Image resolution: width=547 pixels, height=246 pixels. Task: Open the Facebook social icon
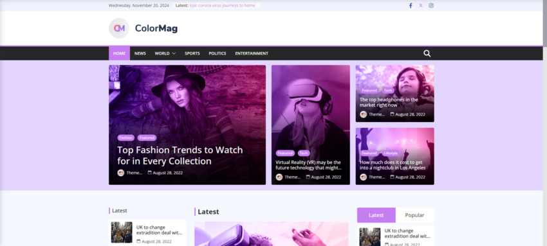(x=411, y=6)
